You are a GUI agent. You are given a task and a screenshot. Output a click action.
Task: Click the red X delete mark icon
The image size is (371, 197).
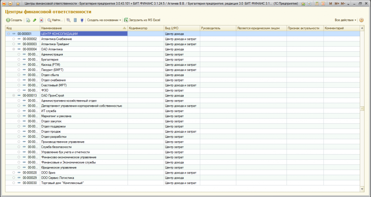point(41,20)
